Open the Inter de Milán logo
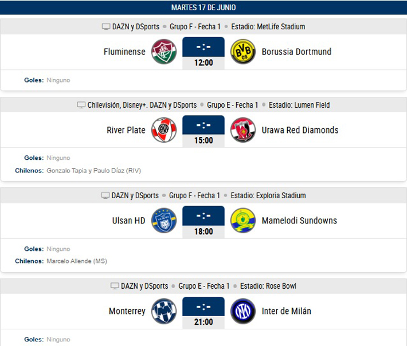This screenshot has width=407, height=346. [x=243, y=311]
